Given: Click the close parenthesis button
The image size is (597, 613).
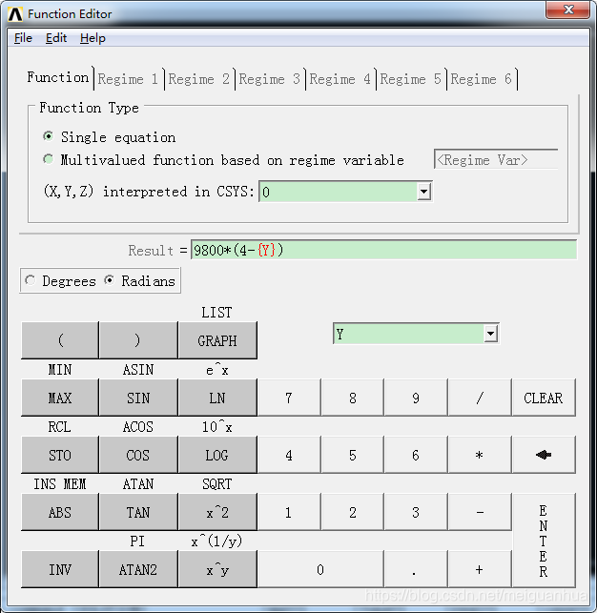Looking at the screenshot, I should pos(138,340).
